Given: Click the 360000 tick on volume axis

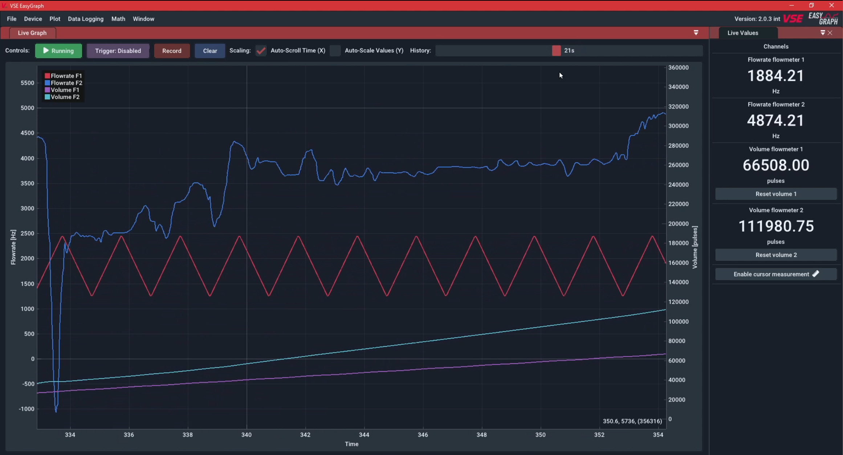Looking at the screenshot, I should (679, 67).
